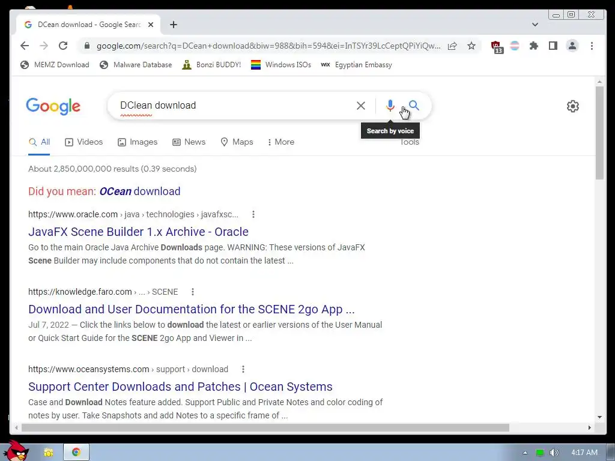
Task: Click the browser forward arrow
Action: pos(43,46)
